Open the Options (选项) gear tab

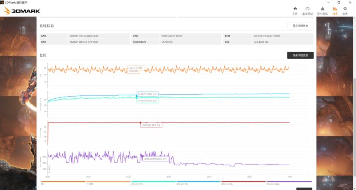pyautogui.click(x=345, y=11)
